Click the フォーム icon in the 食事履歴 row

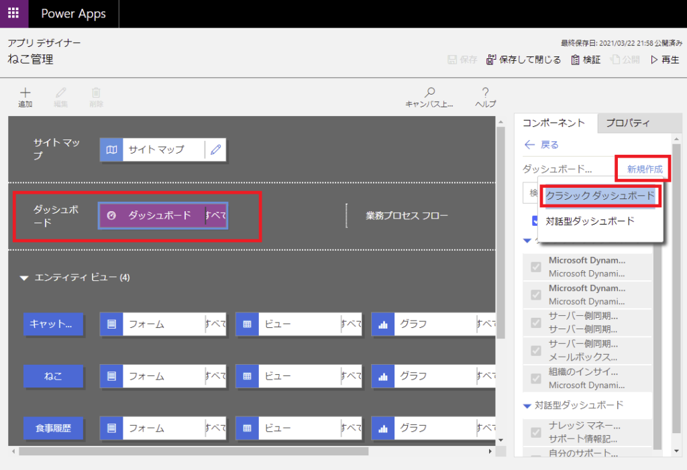pyautogui.click(x=112, y=428)
